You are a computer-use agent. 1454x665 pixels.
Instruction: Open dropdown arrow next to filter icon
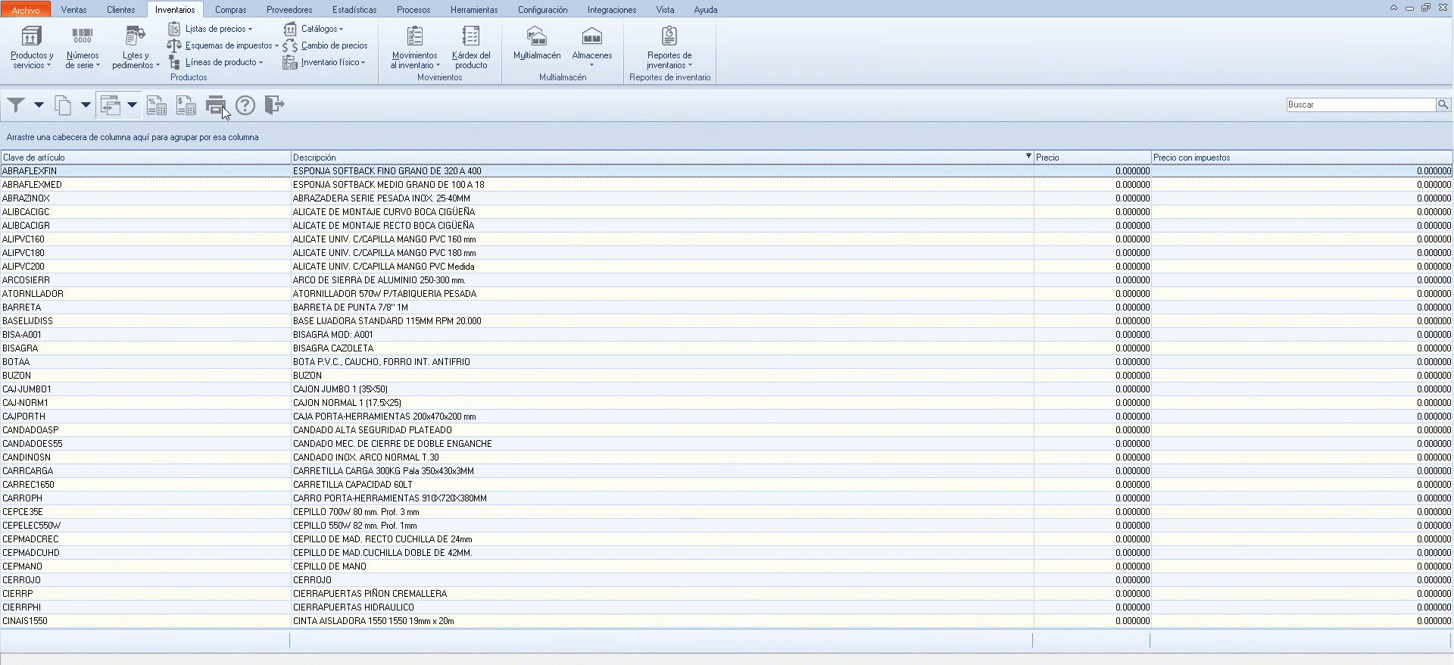pos(39,105)
